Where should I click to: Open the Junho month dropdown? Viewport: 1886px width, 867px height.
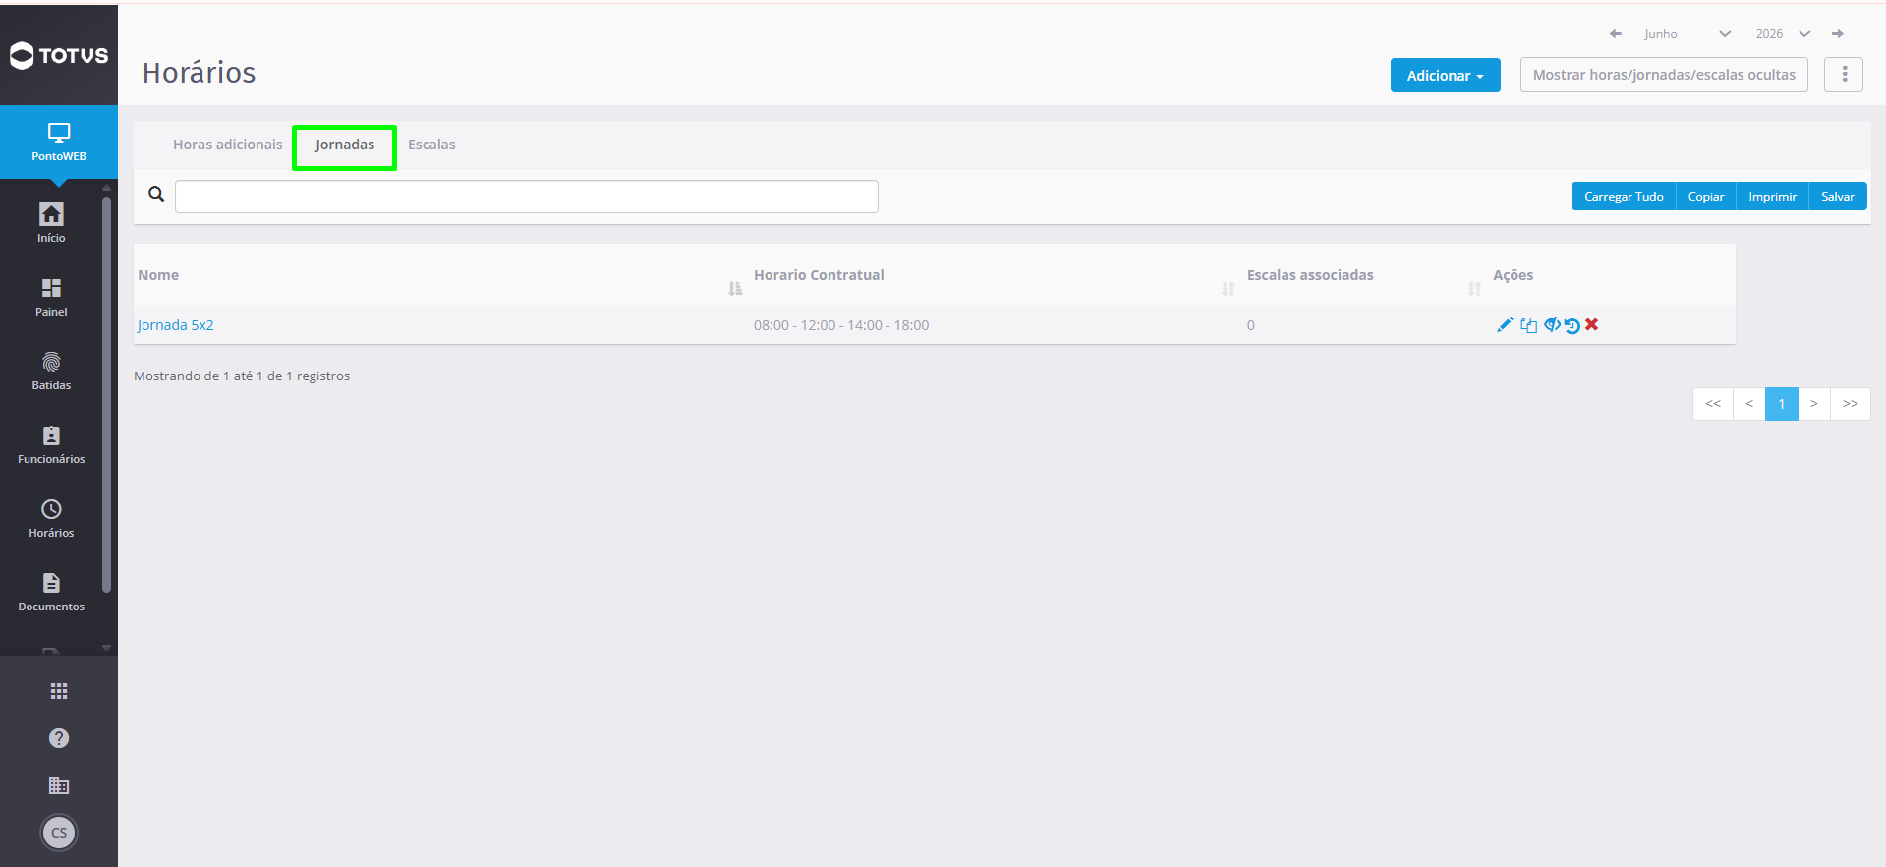tap(1686, 33)
